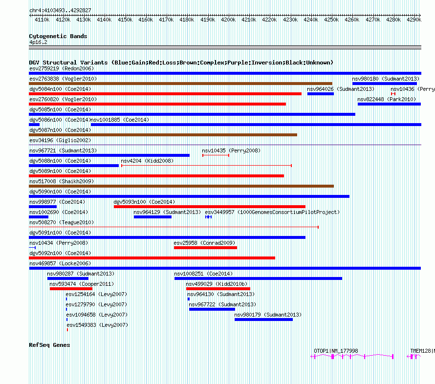
Task: Select the 4p16.2 cytogenetic band bar
Action: pyautogui.click(x=225, y=47)
